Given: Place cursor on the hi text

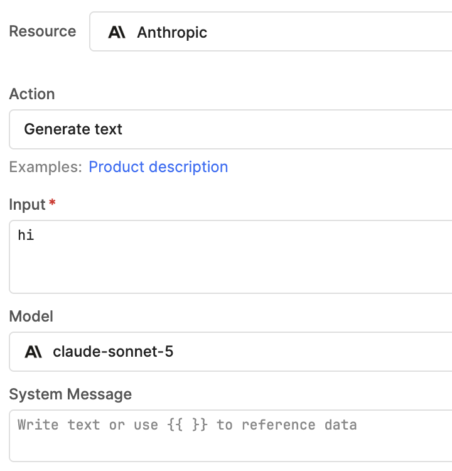Looking at the screenshot, I should click(x=26, y=235).
